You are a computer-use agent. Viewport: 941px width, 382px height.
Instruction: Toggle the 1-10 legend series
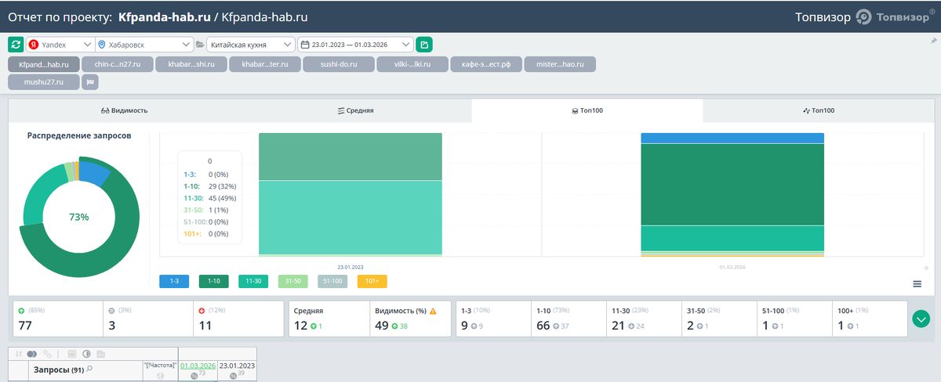pos(213,281)
